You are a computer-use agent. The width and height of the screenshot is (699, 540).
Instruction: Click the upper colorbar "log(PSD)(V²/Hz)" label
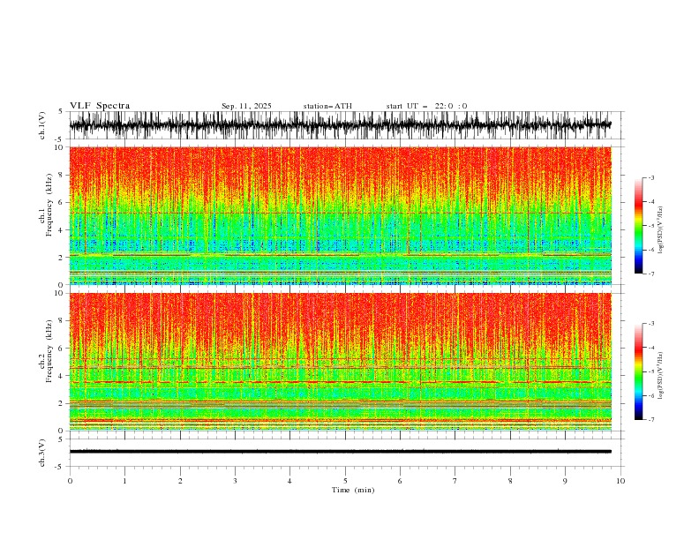[660, 230]
